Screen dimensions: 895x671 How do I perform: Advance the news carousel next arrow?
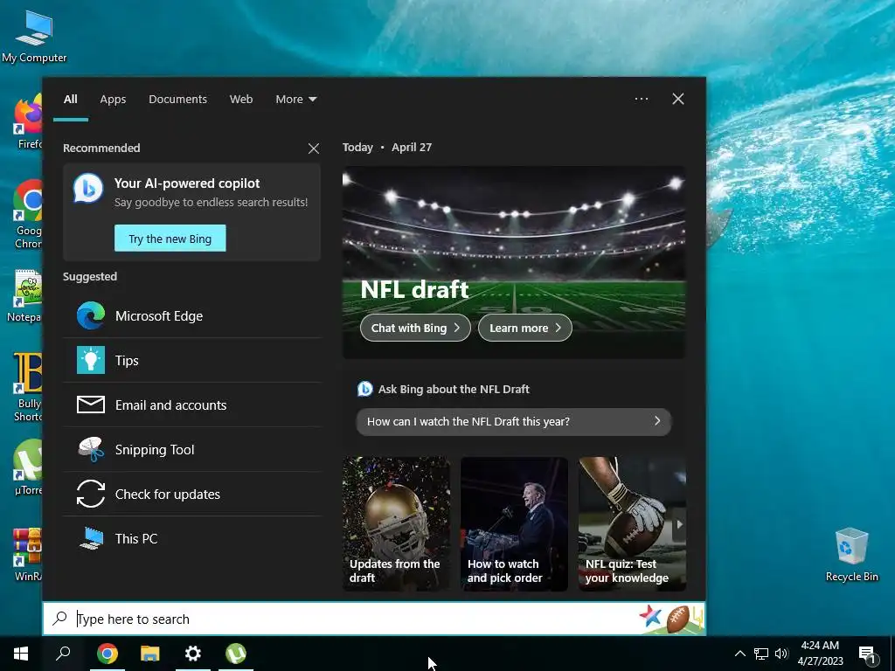[678, 524]
